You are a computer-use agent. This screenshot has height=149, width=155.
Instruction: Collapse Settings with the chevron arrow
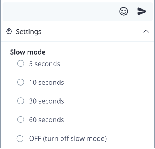point(146,31)
